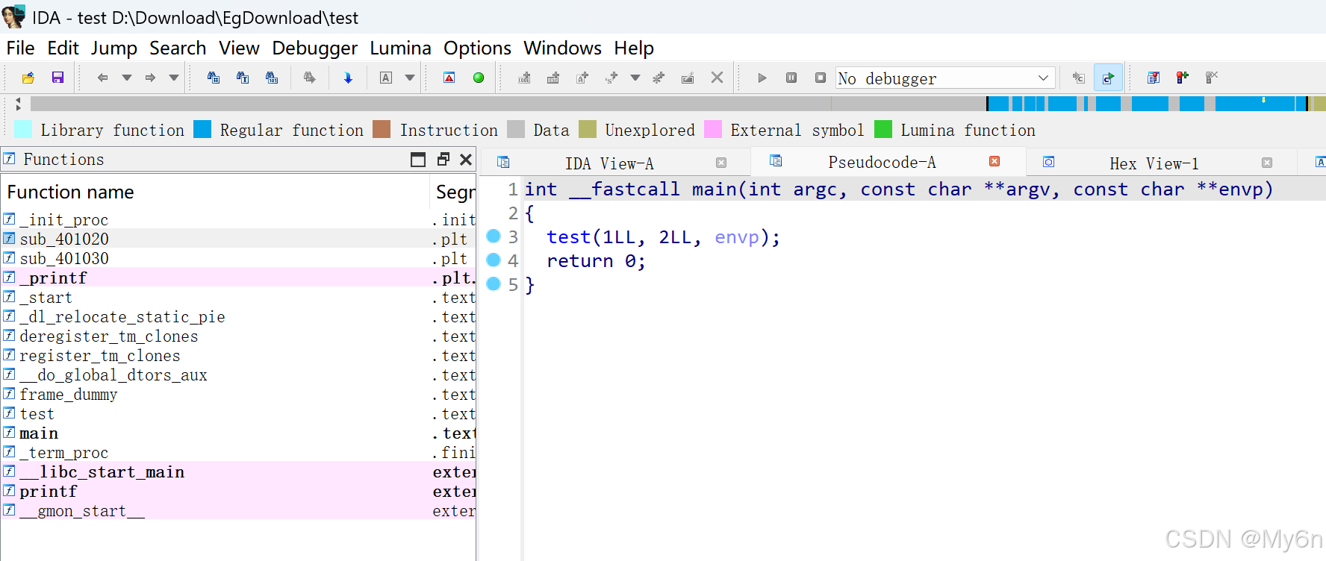1326x561 pixels.
Task: Click the Save database floppy icon
Action: pos(57,78)
